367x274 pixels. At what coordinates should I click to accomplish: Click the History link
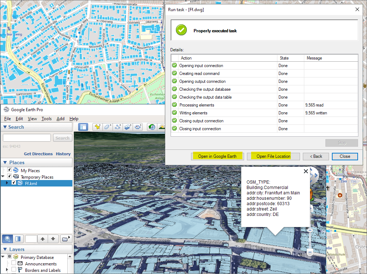[63, 154]
